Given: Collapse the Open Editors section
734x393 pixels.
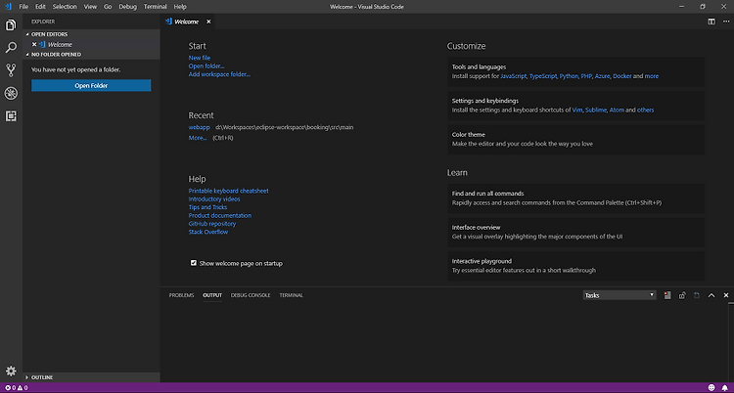Looking at the screenshot, I should click(91, 34).
